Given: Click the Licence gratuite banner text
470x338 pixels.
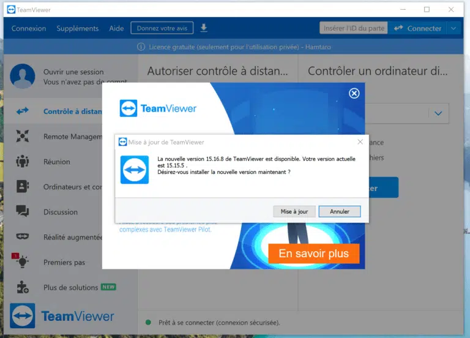Looking at the screenshot, I should click(x=240, y=47).
